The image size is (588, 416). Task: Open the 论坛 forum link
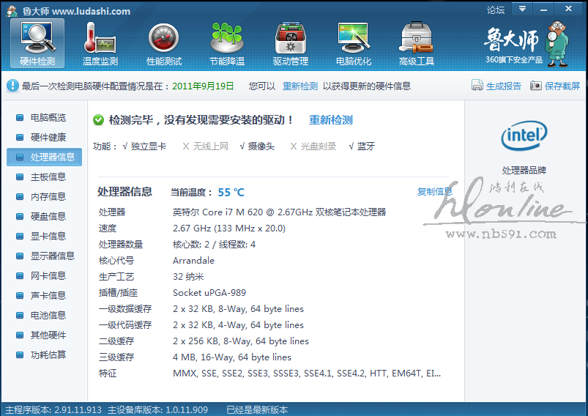pyautogui.click(x=496, y=10)
